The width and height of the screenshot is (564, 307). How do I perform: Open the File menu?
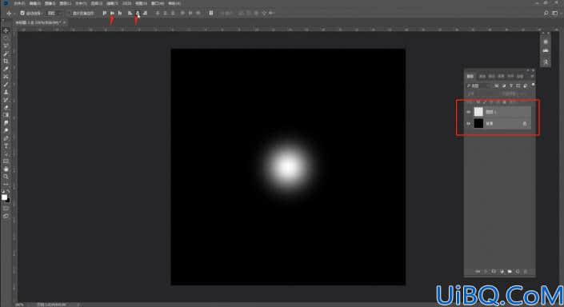click(19, 3)
